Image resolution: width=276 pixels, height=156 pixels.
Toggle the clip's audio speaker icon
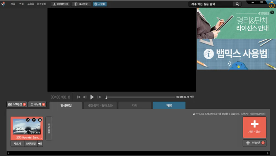[40, 144]
